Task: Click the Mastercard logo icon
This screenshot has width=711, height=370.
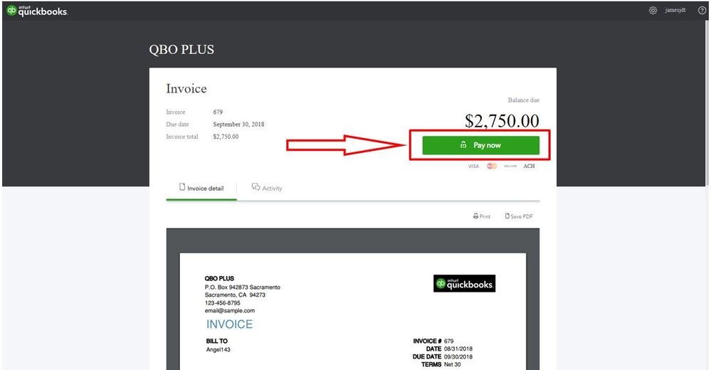Action: point(492,166)
